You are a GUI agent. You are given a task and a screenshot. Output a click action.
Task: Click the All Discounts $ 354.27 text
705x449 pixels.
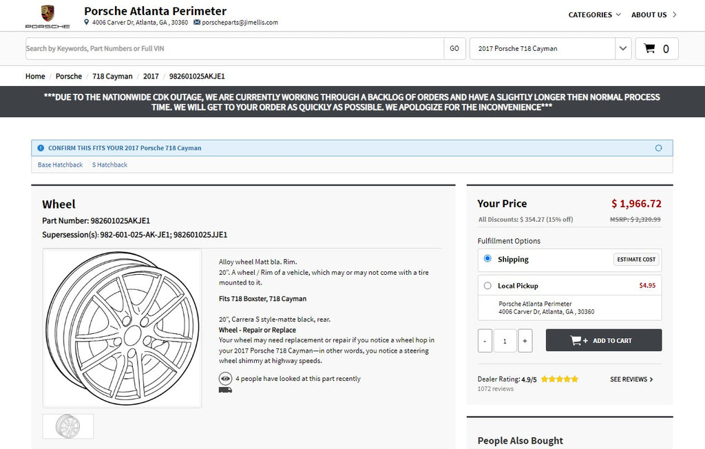click(x=525, y=220)
